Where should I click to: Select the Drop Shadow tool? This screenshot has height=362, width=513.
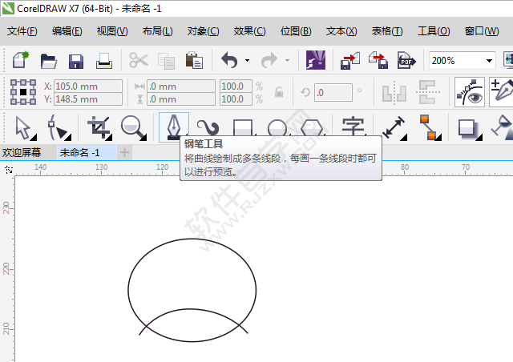tap(468, 128)
